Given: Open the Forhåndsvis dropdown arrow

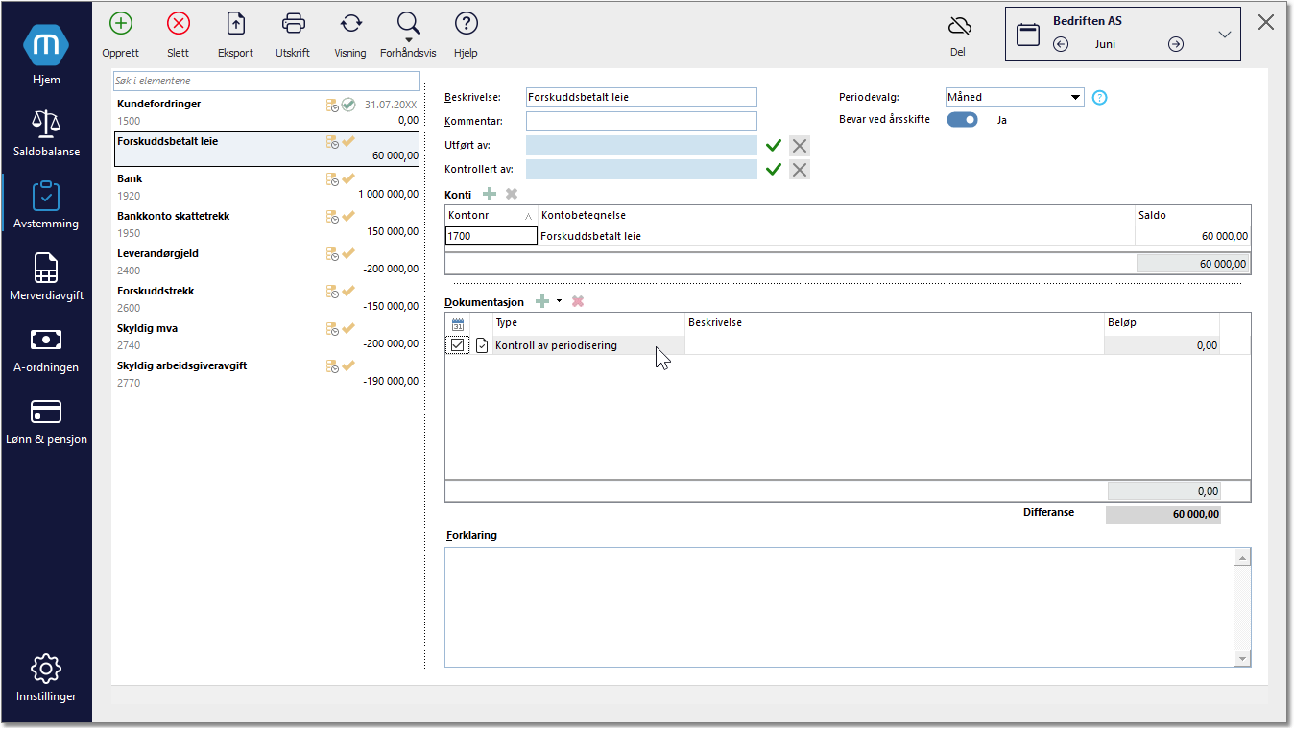Looking at the screenshot, I should (409, 40).
